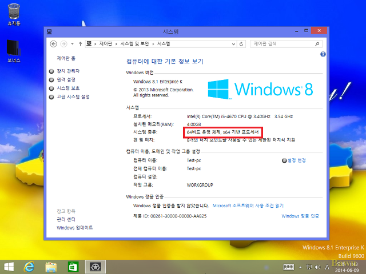Click the forward navigation arrow
This screenshot has width=366, height=274.
(63, 44)
